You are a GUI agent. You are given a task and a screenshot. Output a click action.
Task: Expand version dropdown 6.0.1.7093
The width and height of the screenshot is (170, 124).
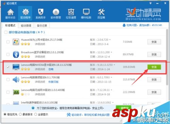pyautogui.click(x=112, y=77)
